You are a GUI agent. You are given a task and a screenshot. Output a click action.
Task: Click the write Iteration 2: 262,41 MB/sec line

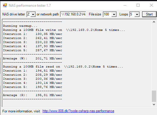point(32,38)
